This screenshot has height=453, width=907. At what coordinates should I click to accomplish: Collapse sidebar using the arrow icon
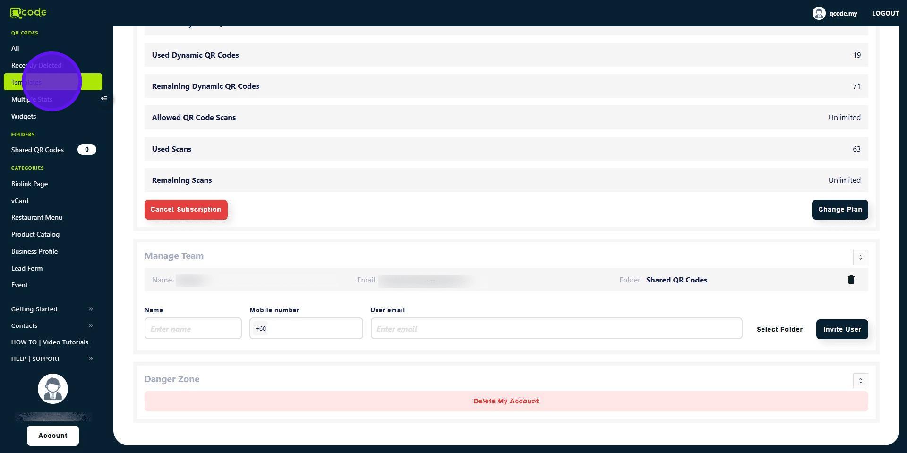click(x=104, y=99)
